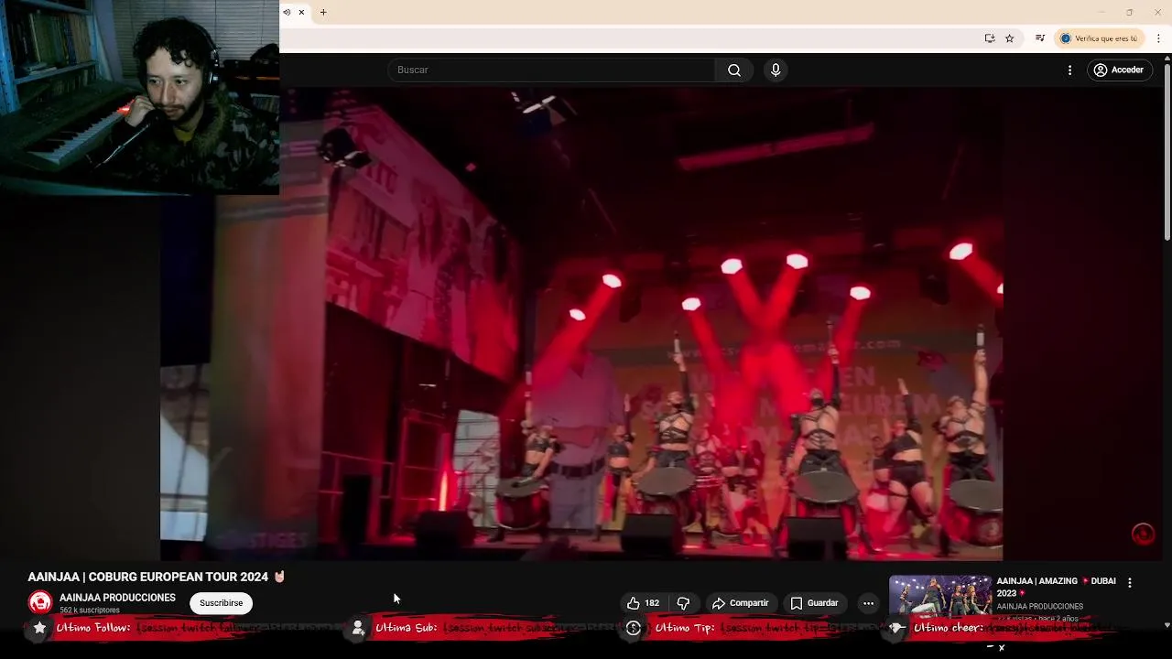Close the current browser tab
1172x659 pixels.
(301, 13)
